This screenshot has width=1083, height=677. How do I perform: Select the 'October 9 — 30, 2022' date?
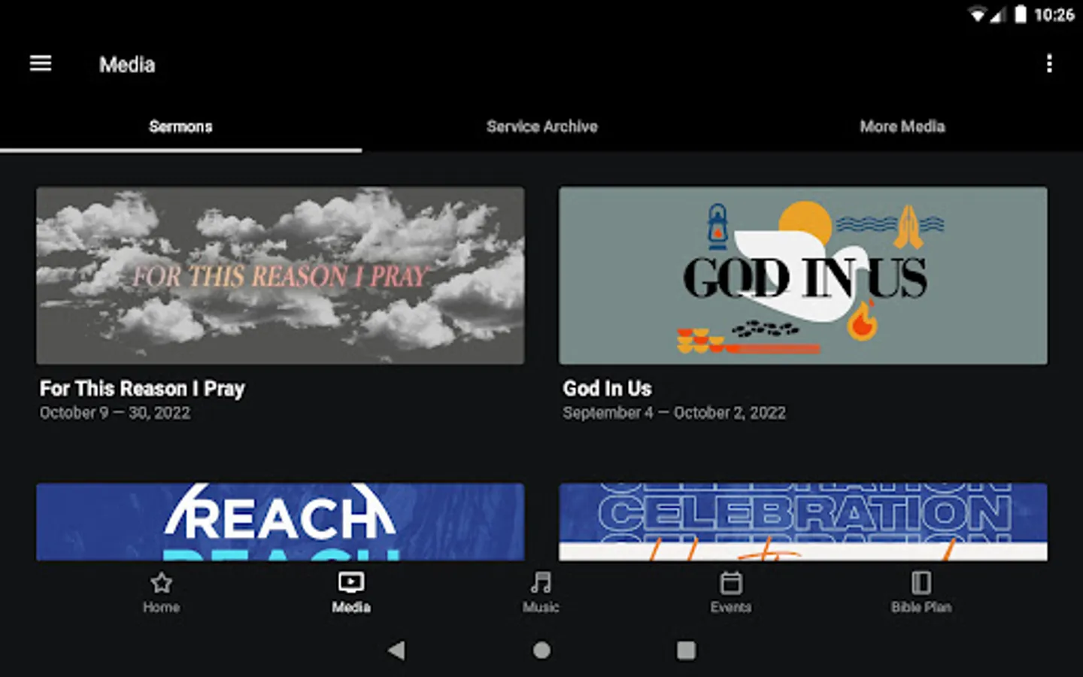tap(115, 413)
